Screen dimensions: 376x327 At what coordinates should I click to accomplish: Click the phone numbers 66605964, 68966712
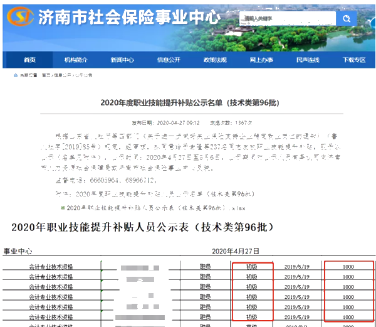(123, 180)
